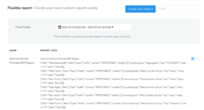Click the Time Frame label

(23, 27)
